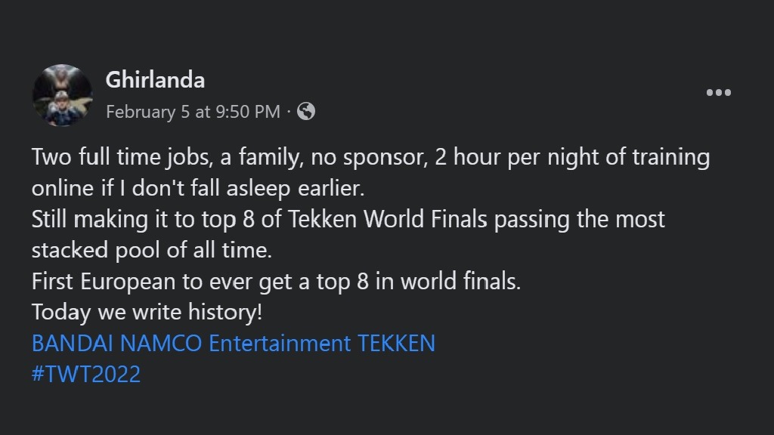774x435 pixels.
Task: Click the Ghirlanda profile name
Action: tap(155, 79)
